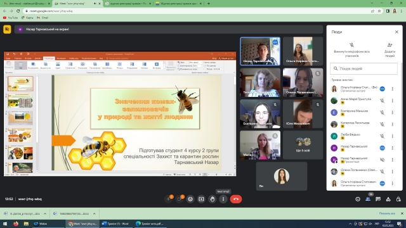Screen dimensions: 406x228
Task: Open File Explorer from the taskbar
Action: [26, 224]
